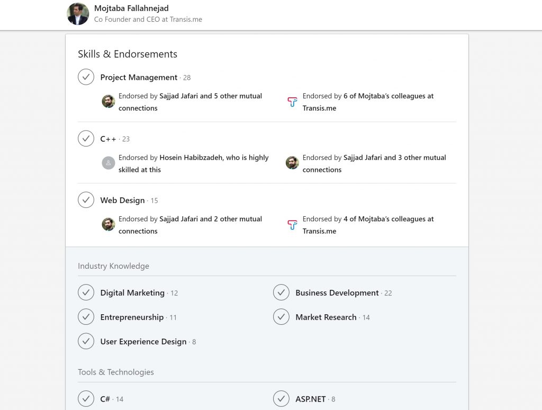The image size is (542, 410).
Task: Click the endorse checkmark for Project Management
Action: pyautogui.click(x=86, y=77)
